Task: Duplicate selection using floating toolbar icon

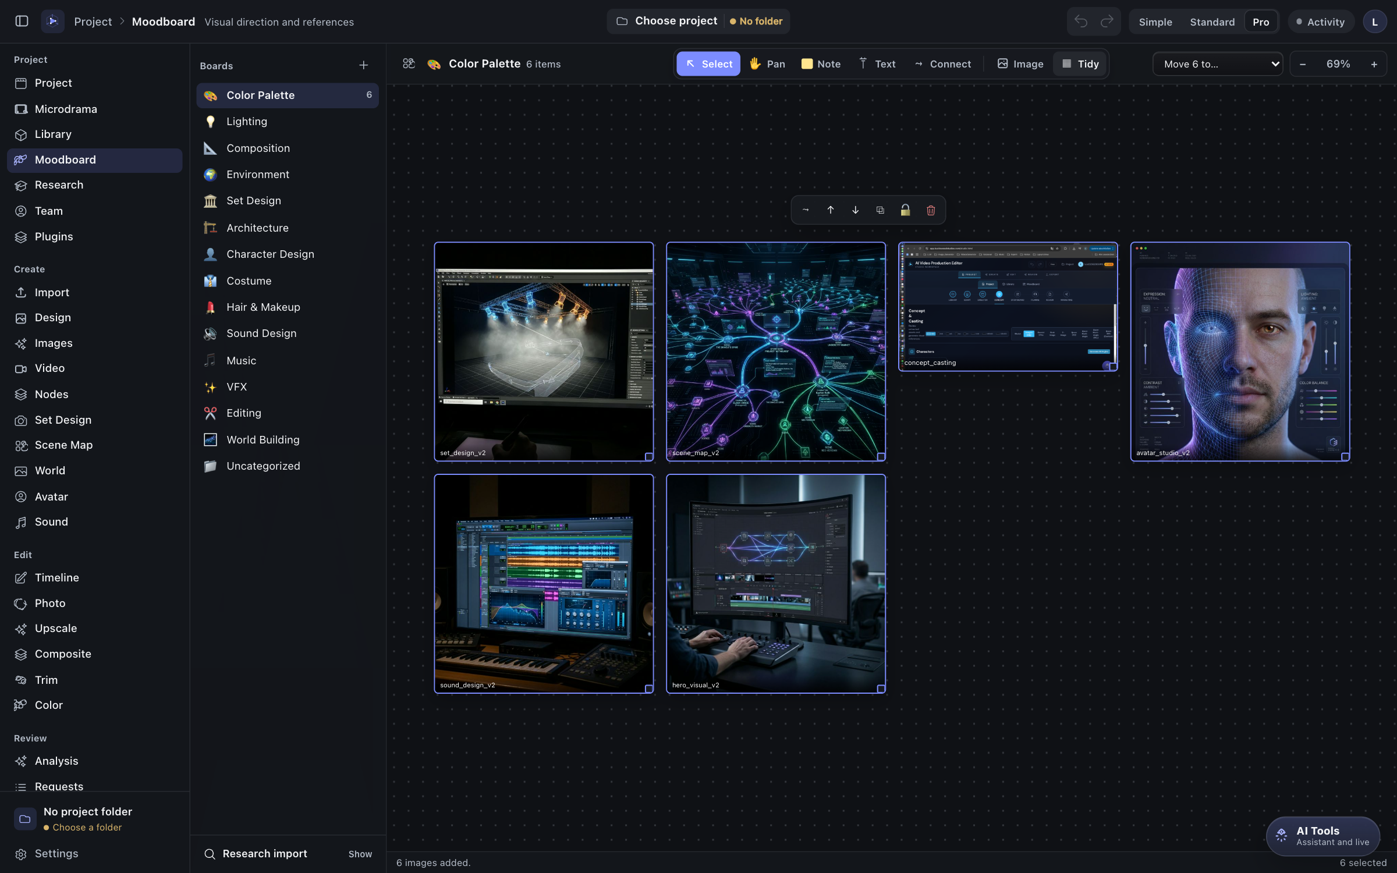Action: 880,210
